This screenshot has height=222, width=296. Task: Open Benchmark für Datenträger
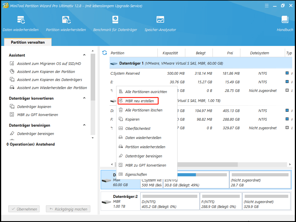pos(115,24)
